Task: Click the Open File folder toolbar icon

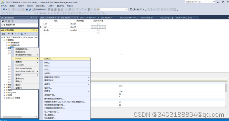Action: pyautogui.click(x=24, y=10)
